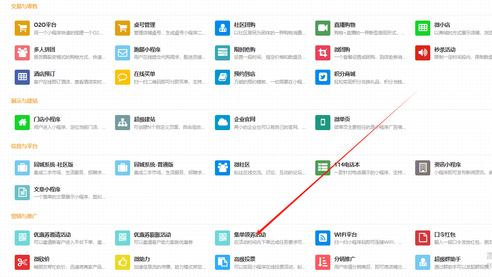Click the 限时抢购 teal icon
The height and width of the screenshot is (277, 492).
222,53
